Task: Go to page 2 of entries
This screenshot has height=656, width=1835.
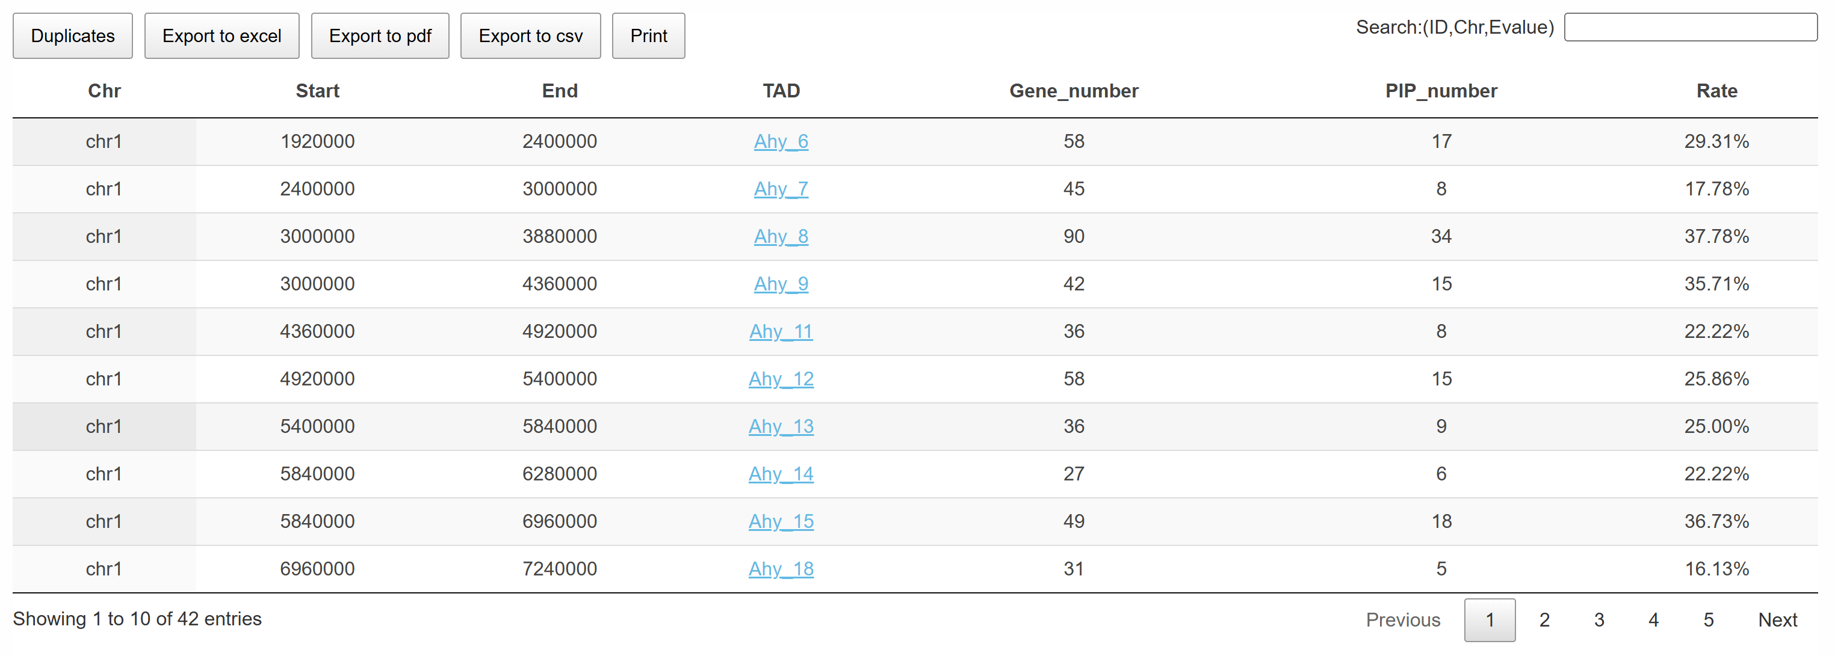Action: 1544,620
